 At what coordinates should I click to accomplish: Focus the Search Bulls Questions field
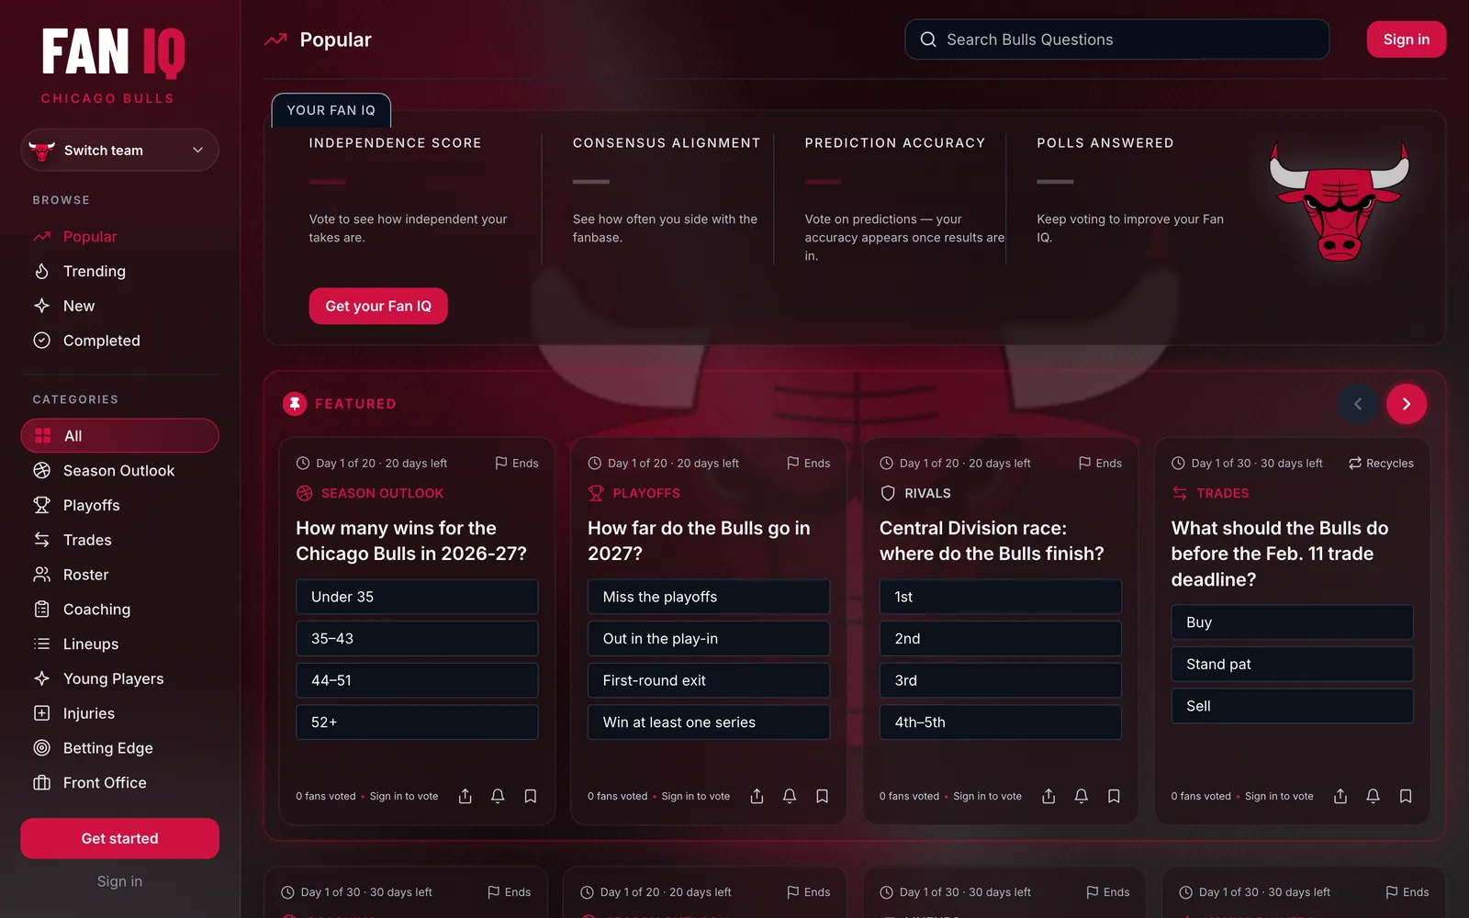(1116, 39)
